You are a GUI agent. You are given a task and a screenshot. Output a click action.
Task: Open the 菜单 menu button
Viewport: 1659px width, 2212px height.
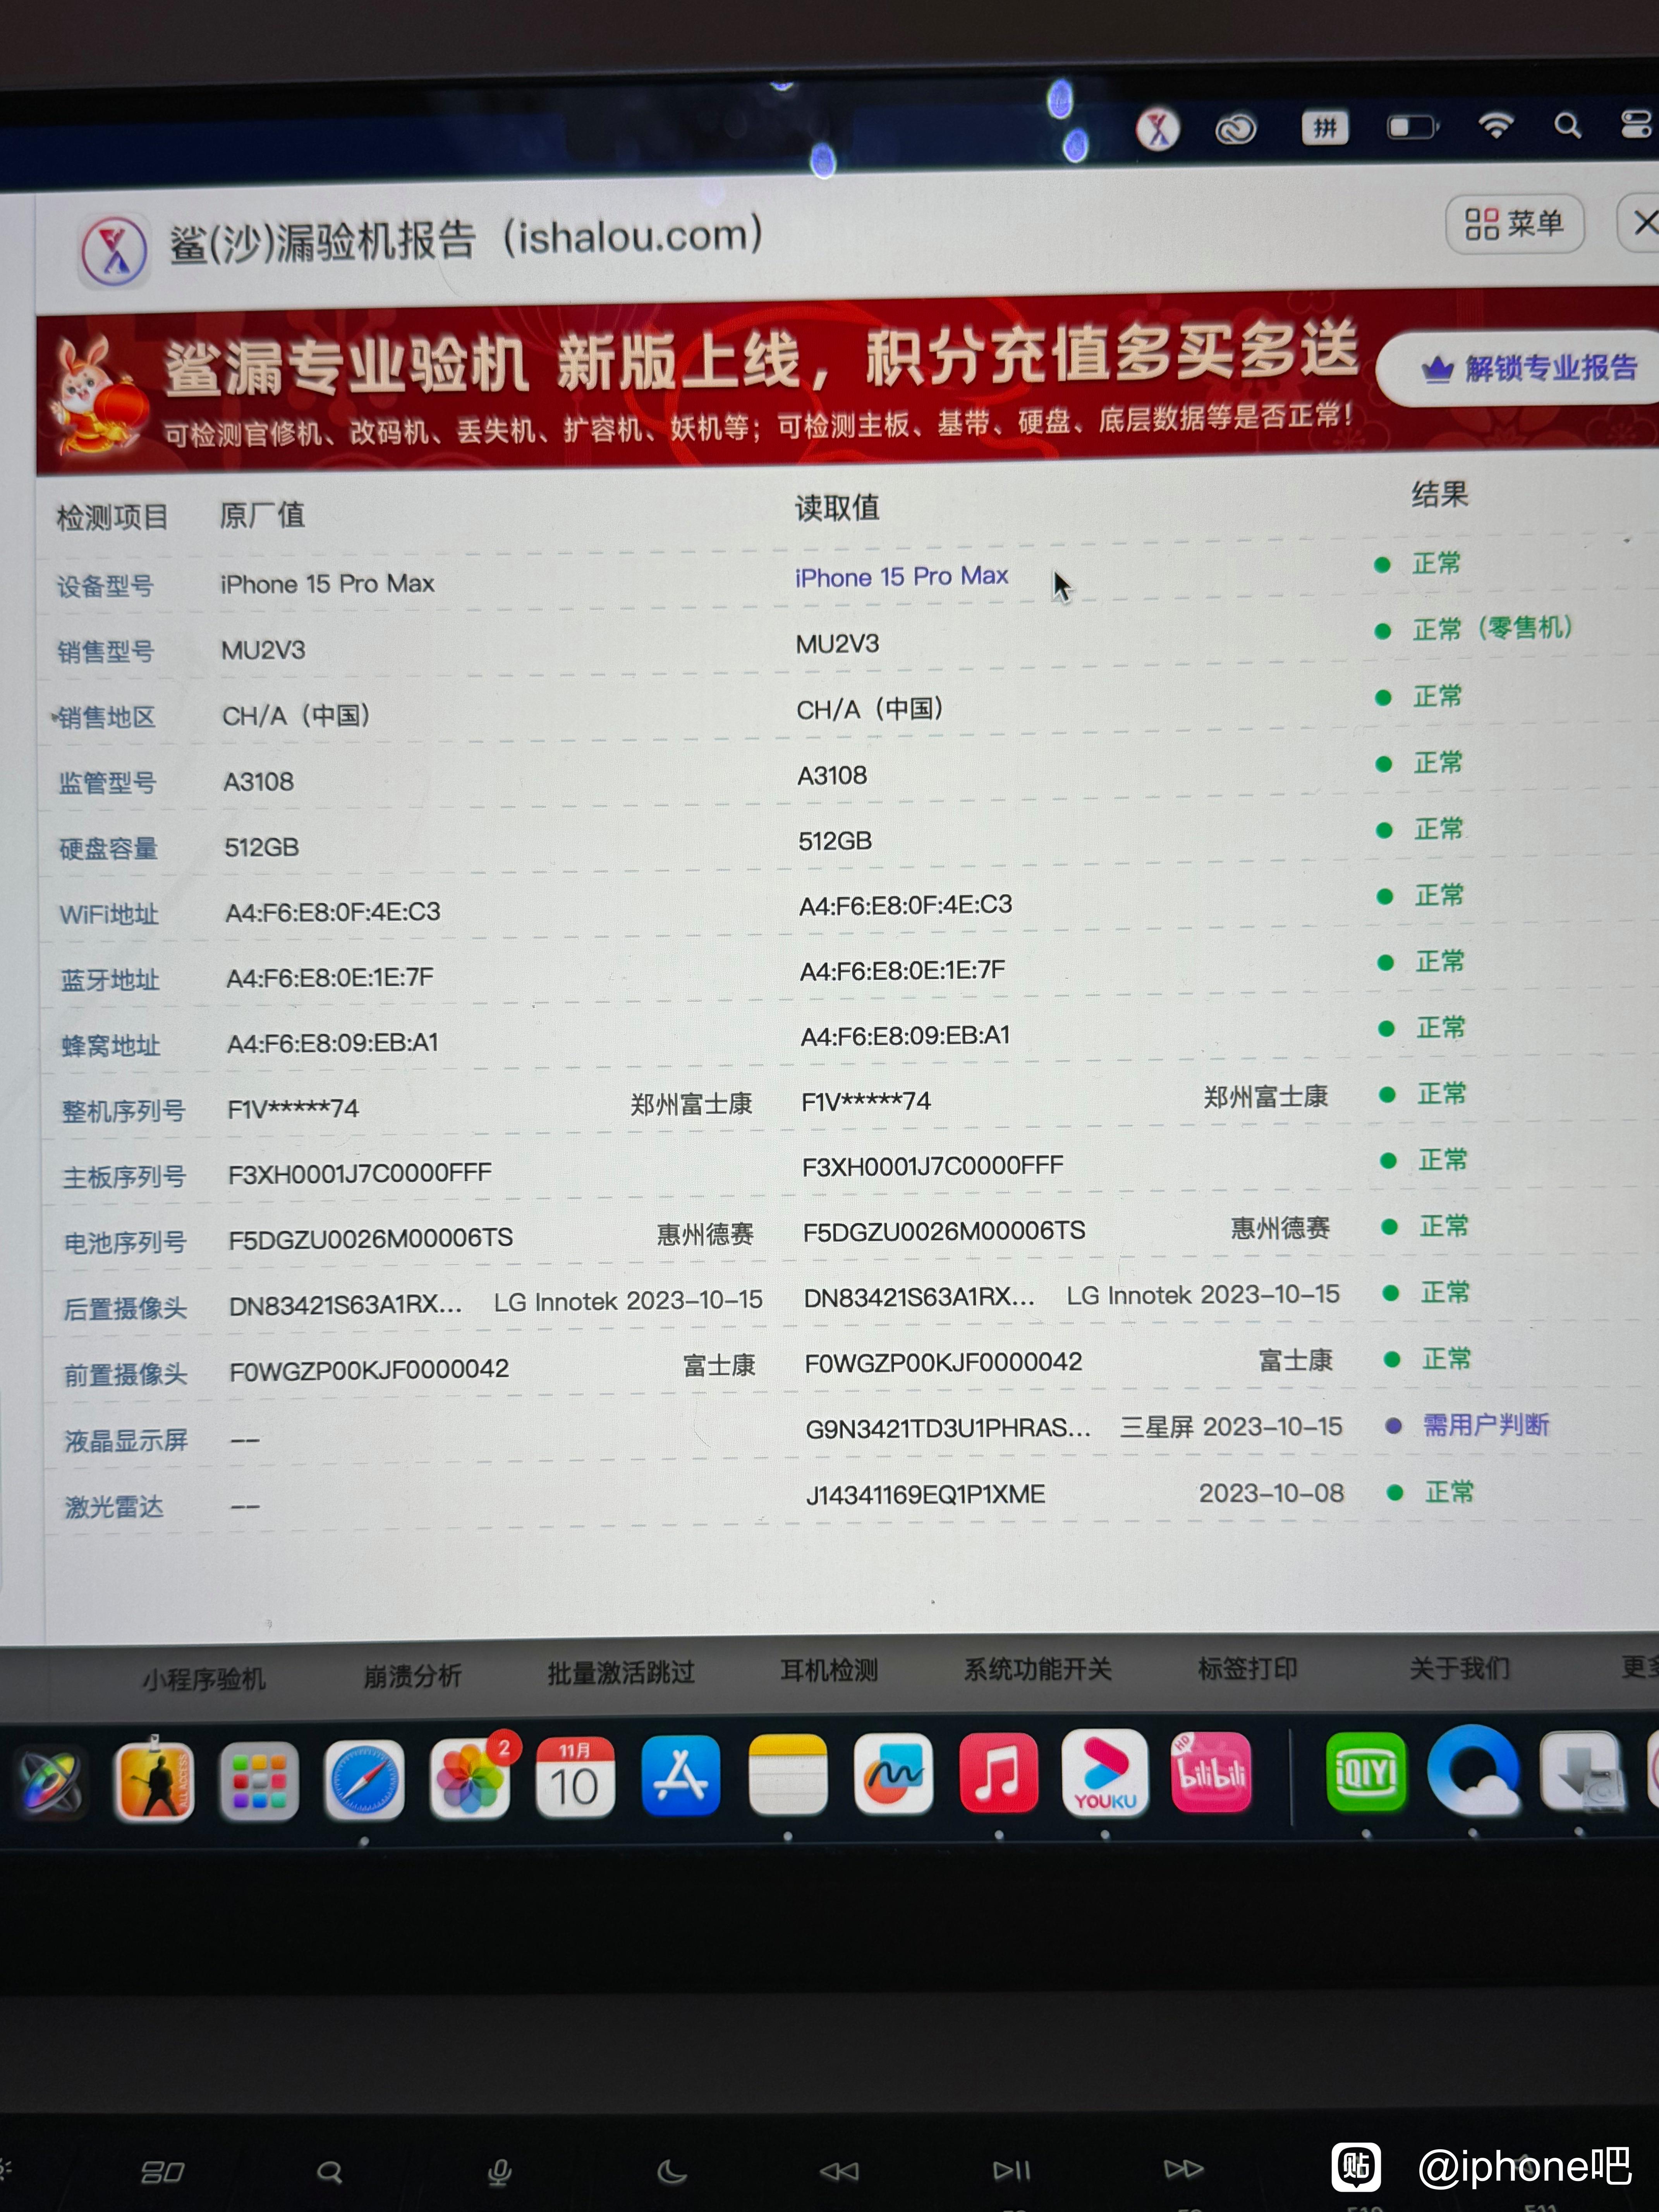click(x=1514, y=223)
